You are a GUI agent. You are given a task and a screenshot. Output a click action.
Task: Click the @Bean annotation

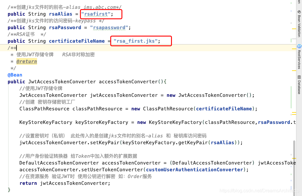pyautogui.click(x=15, y=75)
